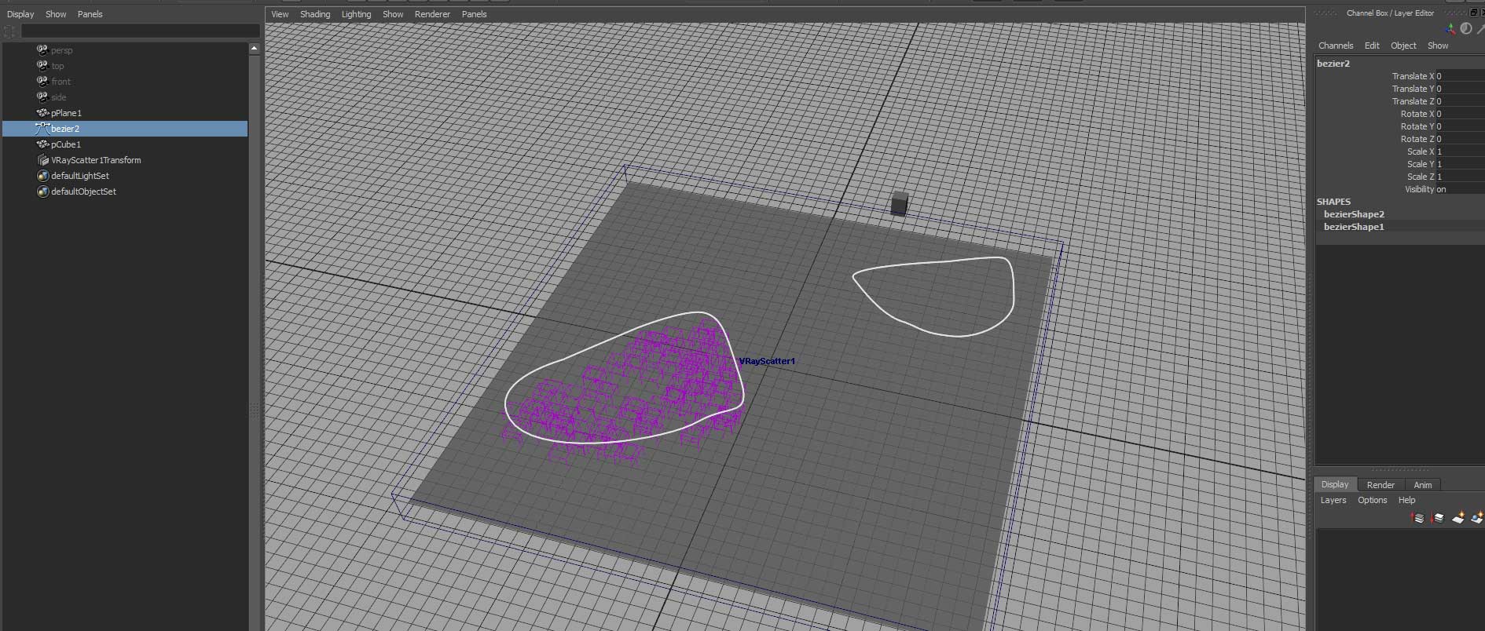Open the Outliner Display menu
1485x631 pixels.
[x=20, y=14]
